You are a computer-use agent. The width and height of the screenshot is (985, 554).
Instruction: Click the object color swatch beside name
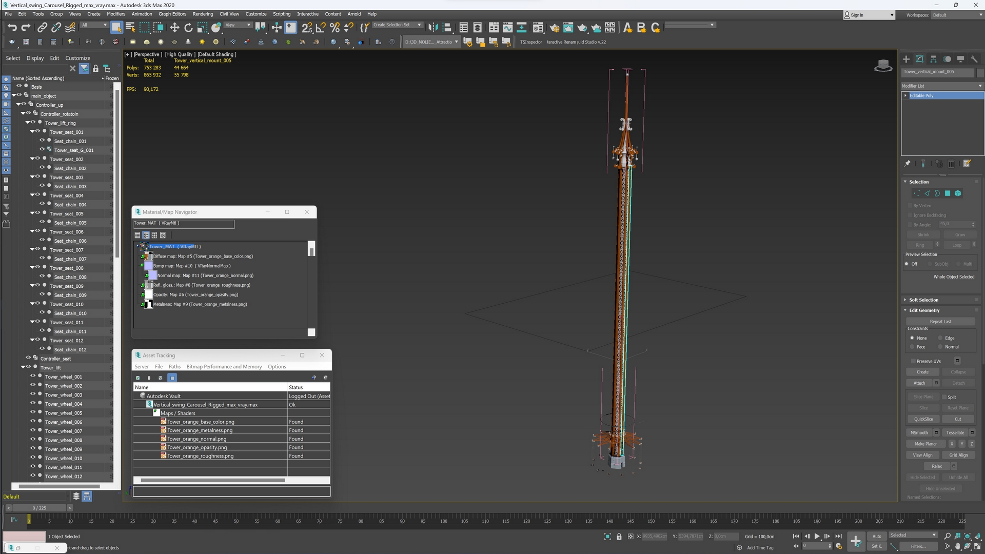coord(980,72)
